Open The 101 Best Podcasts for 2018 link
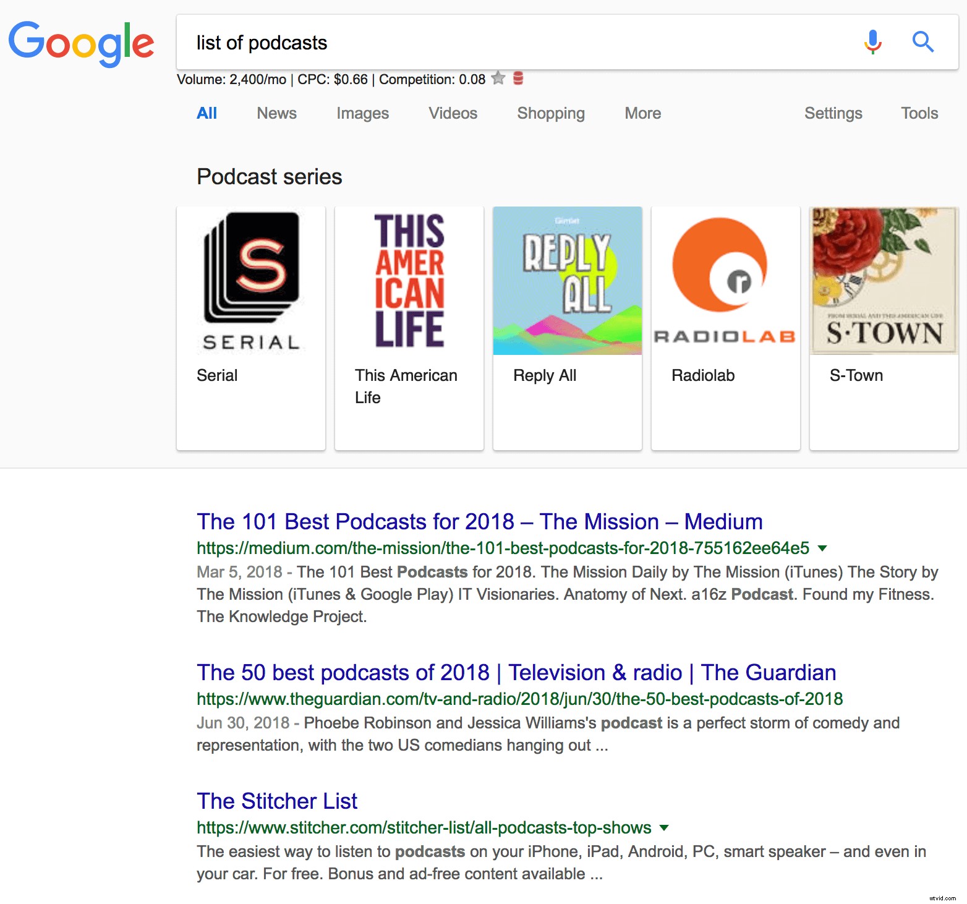Screen dimensions: 967x904 [479, 522]
